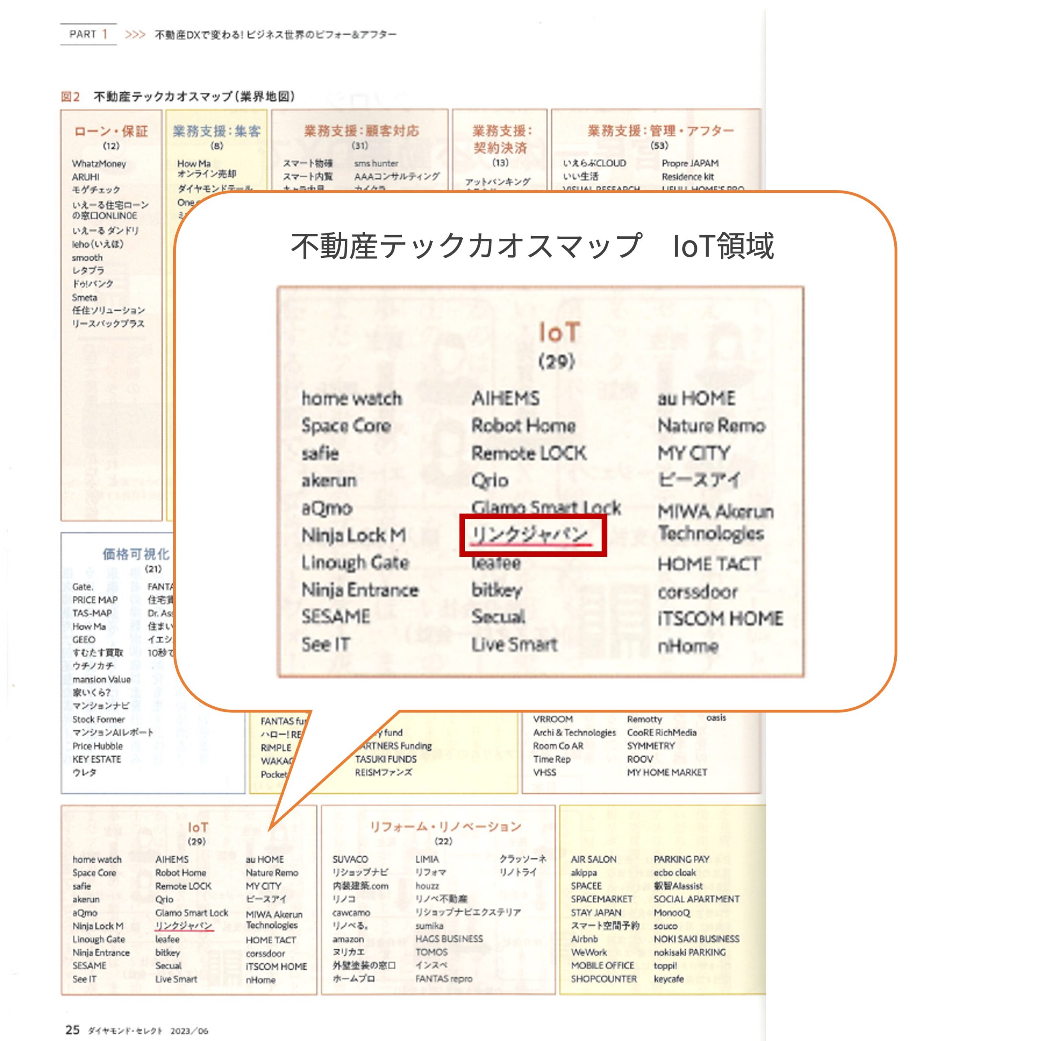Image resolution: width=1041 pixels, height=1041 pixels.
Task: Select the 'PART 1' header label
Action: click(x=88, y=35)
